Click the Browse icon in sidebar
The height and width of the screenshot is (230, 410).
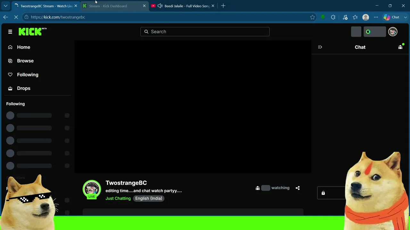pyautogui.click(x=10, y=61)
